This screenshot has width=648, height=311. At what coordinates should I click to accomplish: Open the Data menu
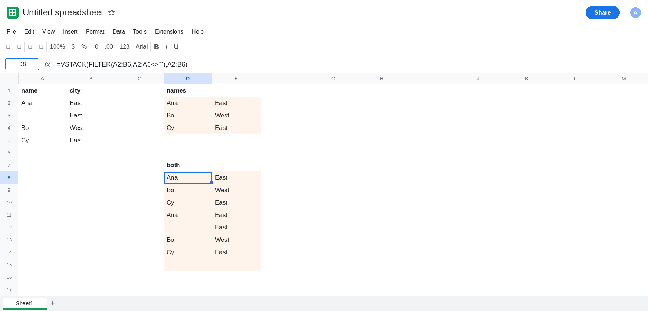pyautogui.click(x=119, y=32)
